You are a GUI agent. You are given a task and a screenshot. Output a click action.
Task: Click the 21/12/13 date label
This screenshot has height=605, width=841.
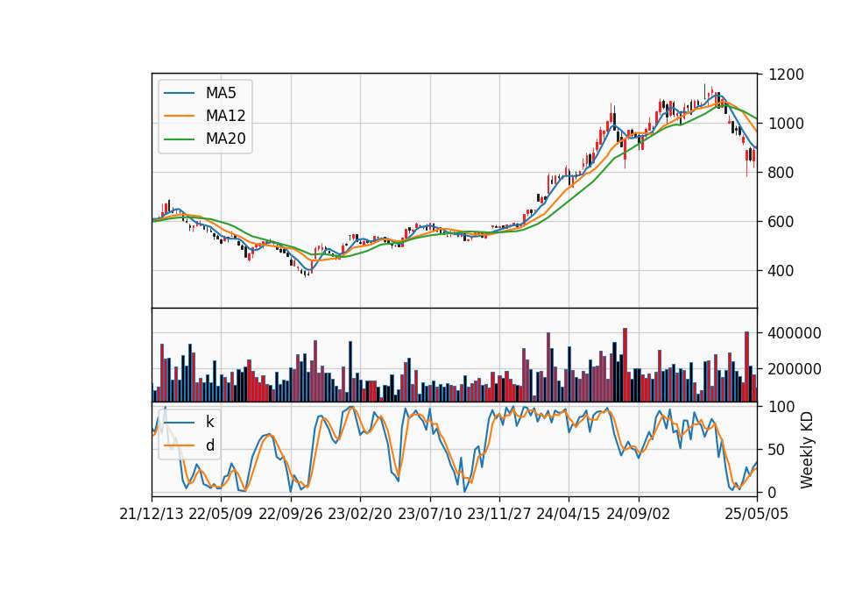[152, 514]
